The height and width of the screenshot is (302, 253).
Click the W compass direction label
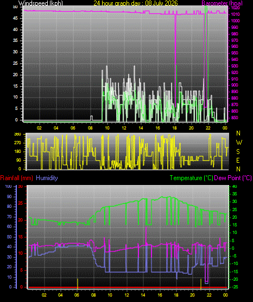pos(239,143)
